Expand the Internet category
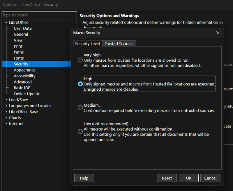 point(6,124)
